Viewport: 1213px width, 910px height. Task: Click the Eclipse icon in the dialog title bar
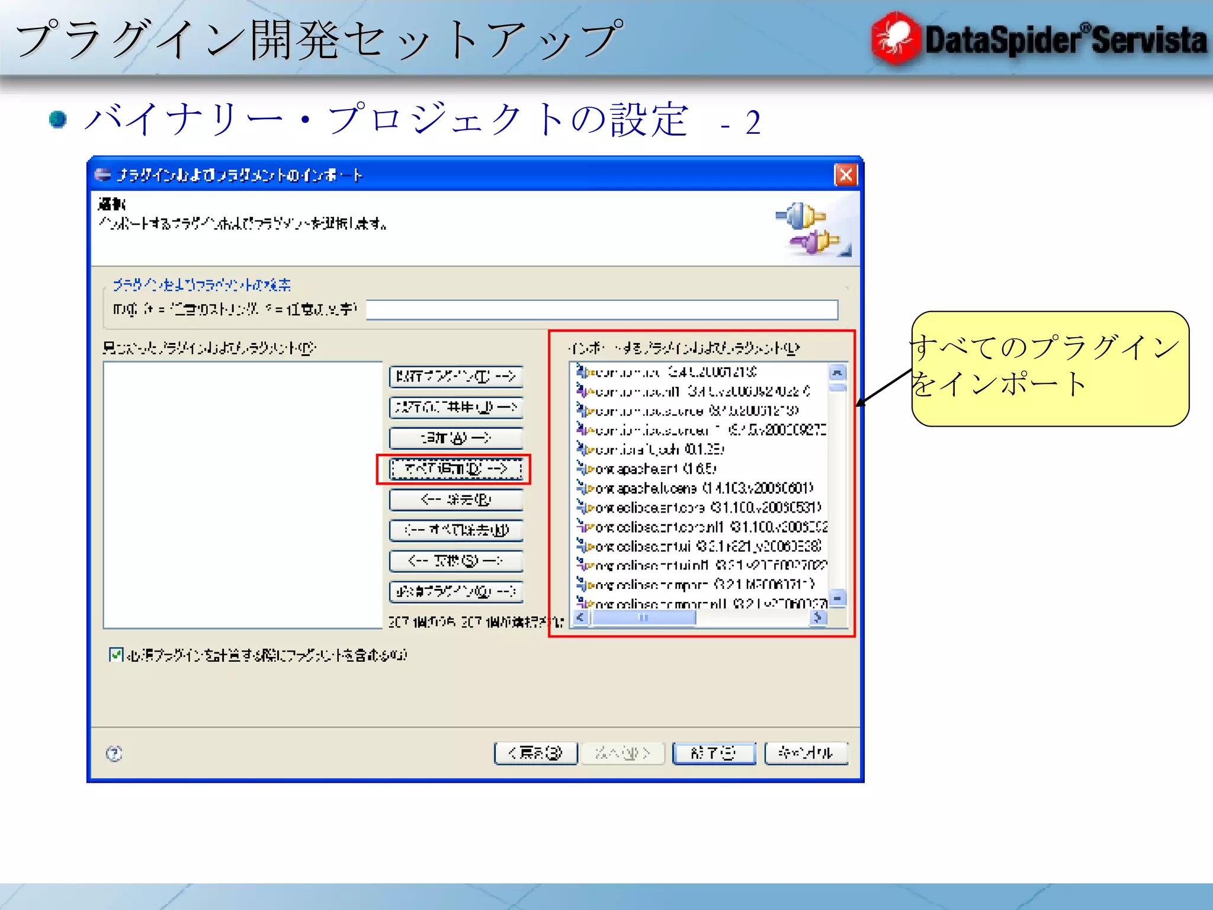point(102,175)
